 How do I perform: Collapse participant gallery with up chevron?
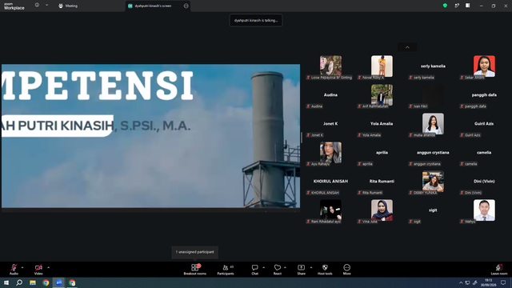[407, 47]
